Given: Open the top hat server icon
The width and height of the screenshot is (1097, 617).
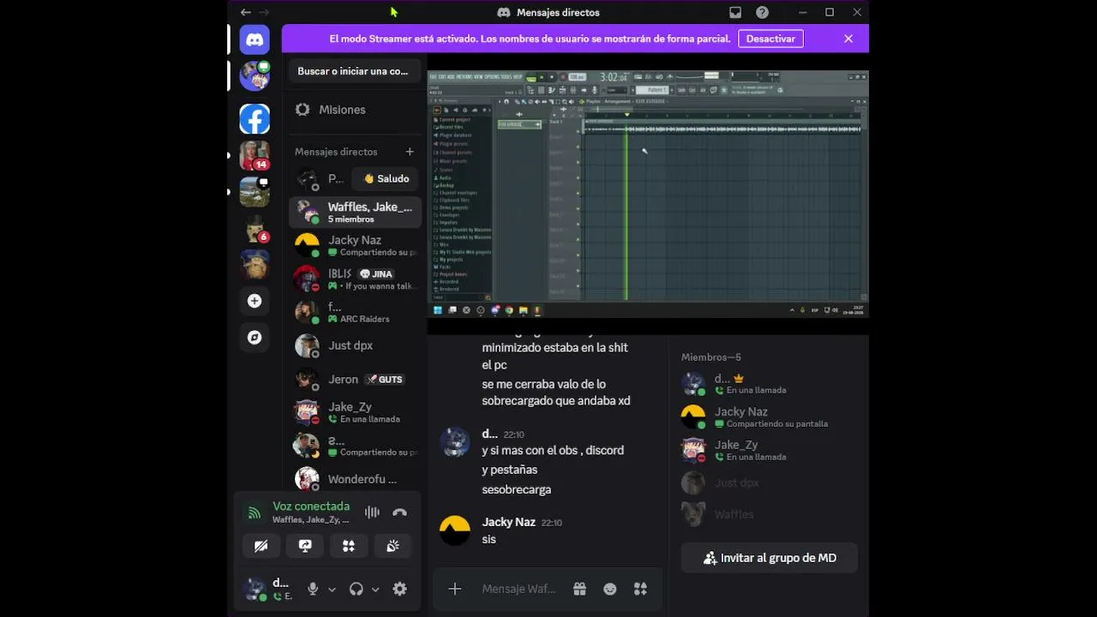Looking at the screenshot, I should [x=255, y=229].
